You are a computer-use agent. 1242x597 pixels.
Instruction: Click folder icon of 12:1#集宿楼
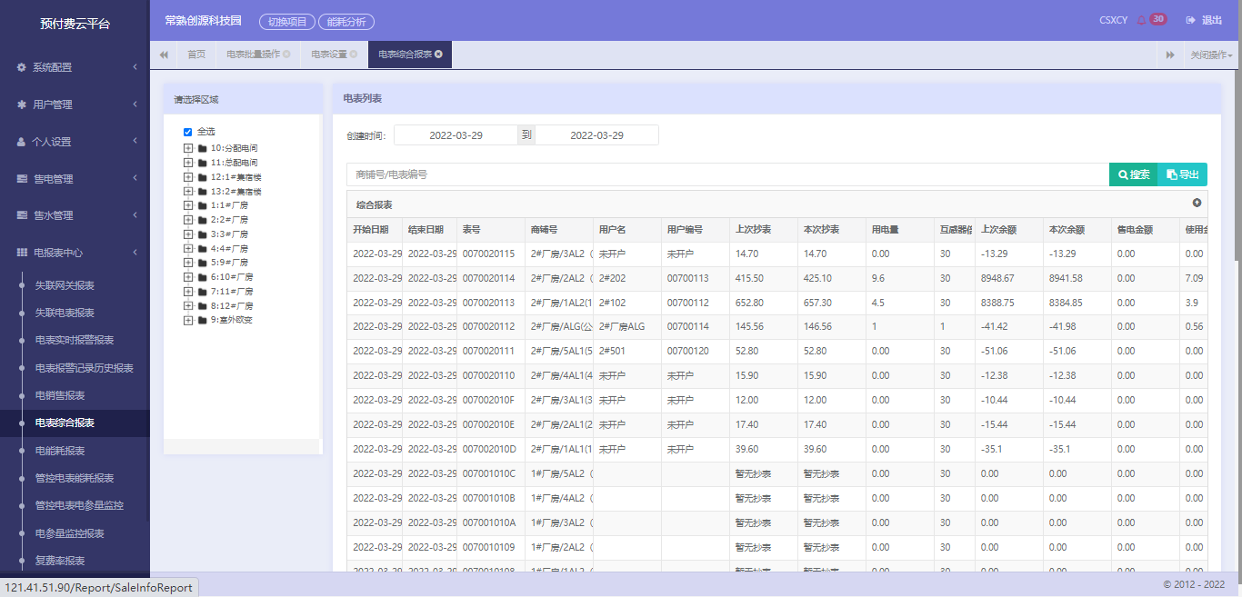(x=202, y=177)
